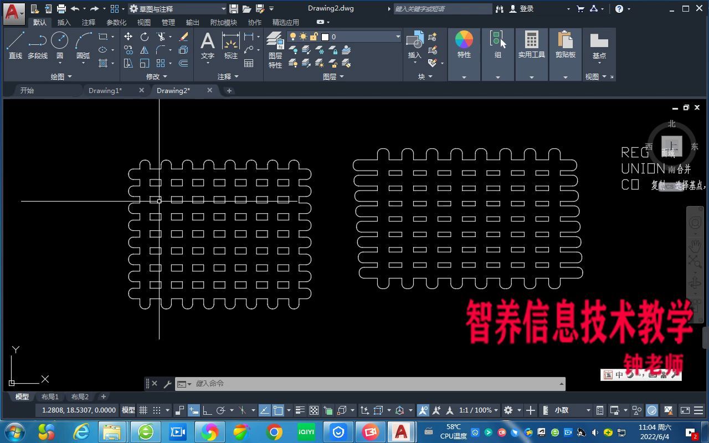Click the 登录 sign-in button
709x443 pixels.
[x=527, y=9]
